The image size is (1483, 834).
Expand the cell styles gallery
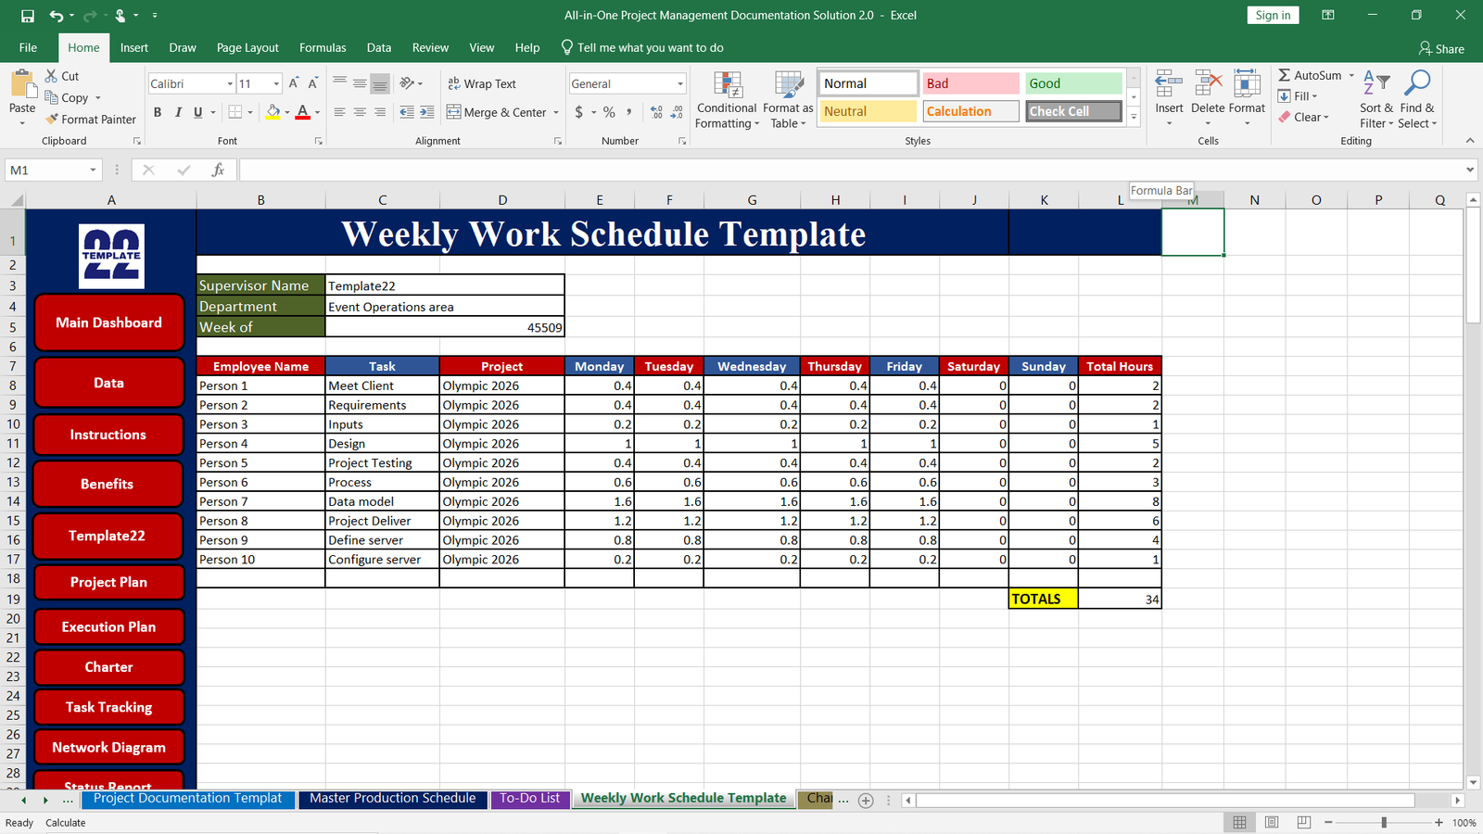coord(1134,117)
